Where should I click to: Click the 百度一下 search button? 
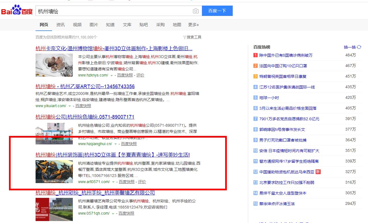coord(217,11)
